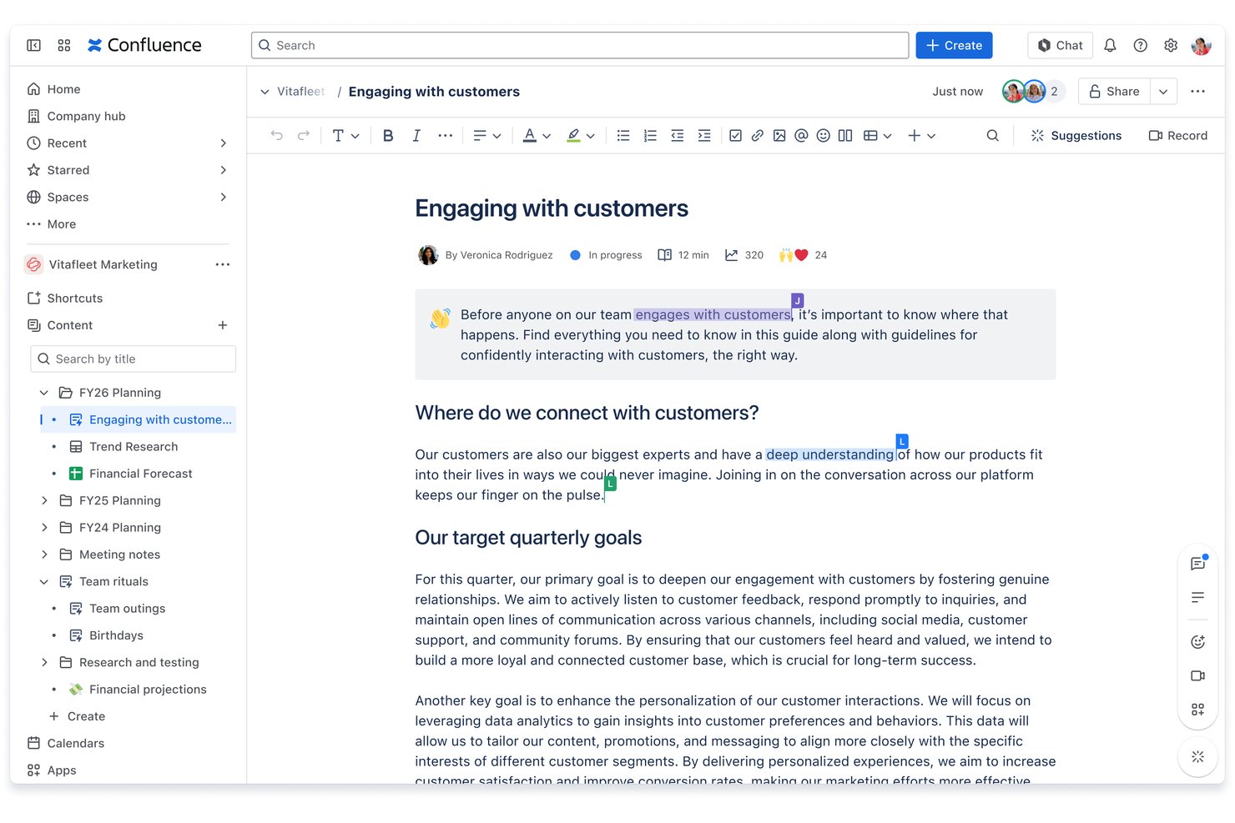
Task: Redo the last edit
Action: [304, 135]
